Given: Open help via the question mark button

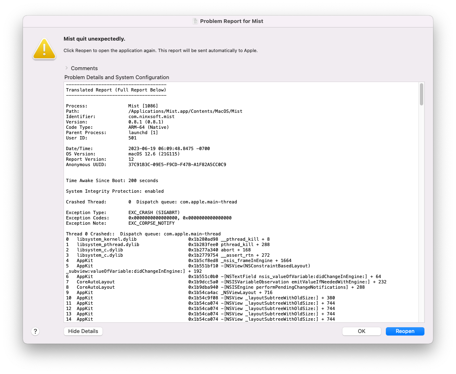Looking at the screenshot, I should [35, 331].
